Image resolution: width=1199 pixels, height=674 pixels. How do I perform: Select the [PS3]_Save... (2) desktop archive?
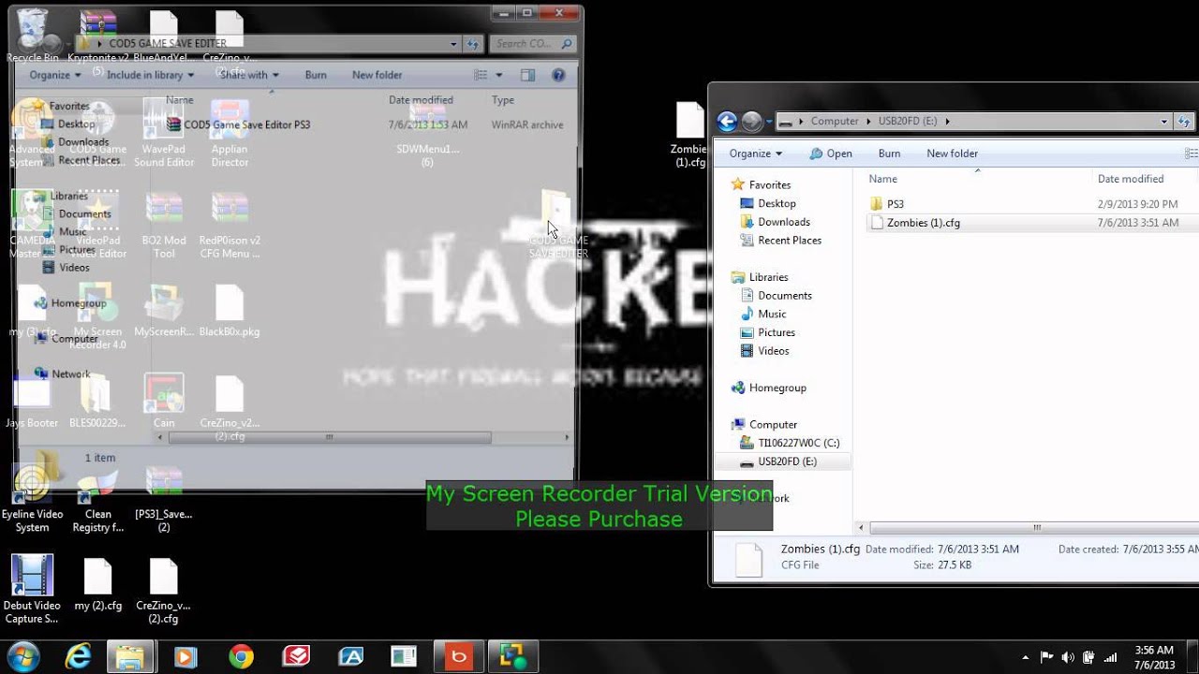point(164,501)
